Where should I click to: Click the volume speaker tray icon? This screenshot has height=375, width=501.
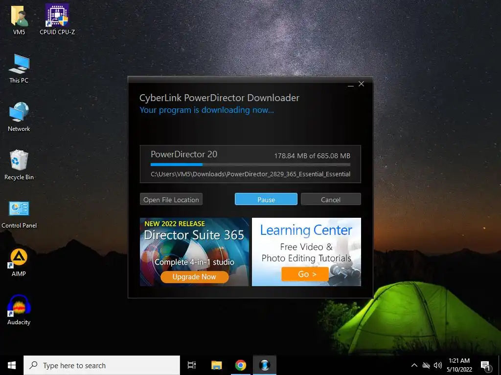pos(438,365)
